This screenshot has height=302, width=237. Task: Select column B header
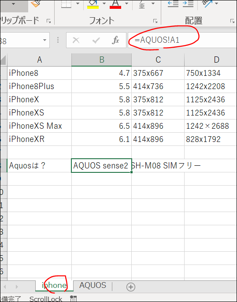[x=102, y=60]
